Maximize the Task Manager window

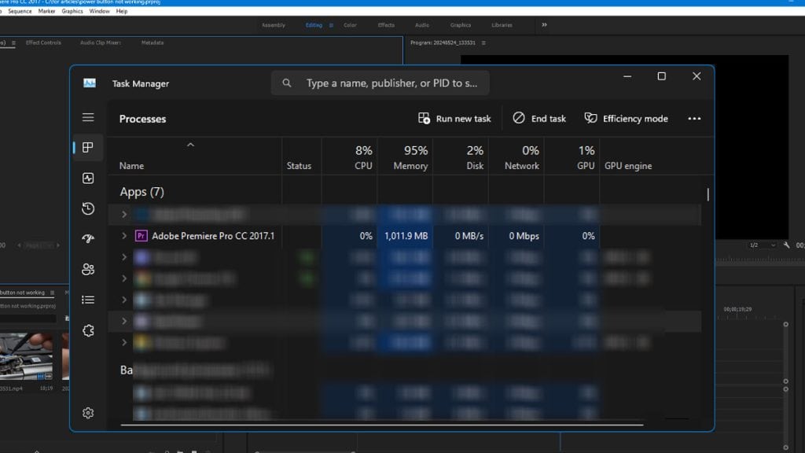pyautogui.click(x=662, y=76)
